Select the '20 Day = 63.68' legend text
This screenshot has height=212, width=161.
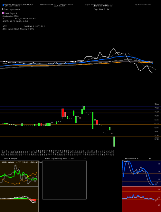tap(12, 6)
